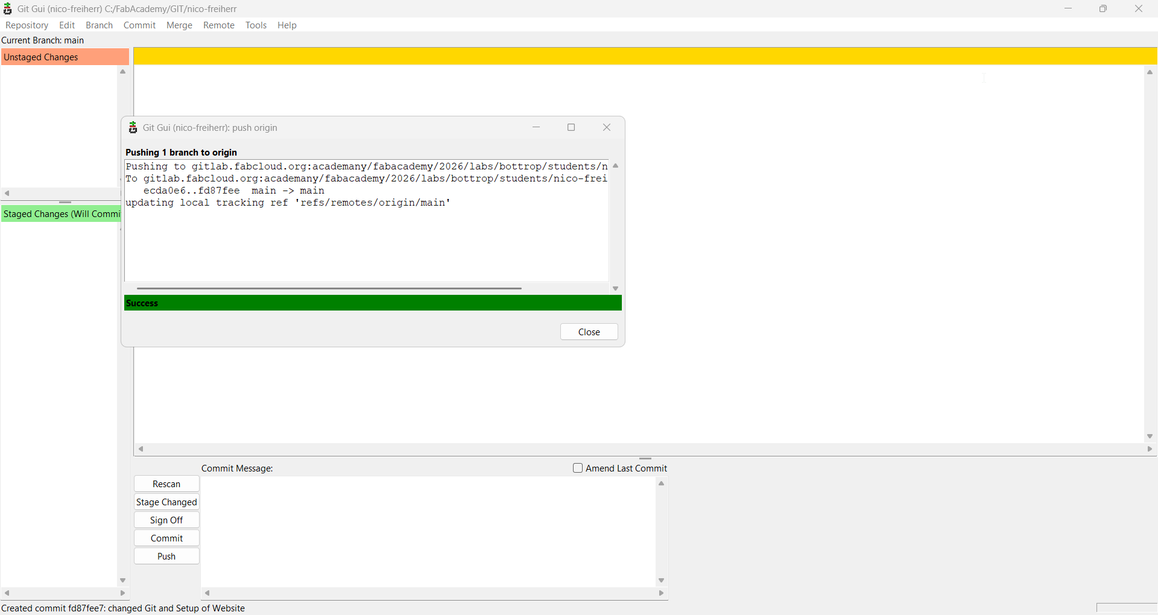Open the Edit menu
This screenshot has height=615, width=1158.
pyautogui.click(x=67, y=25)
